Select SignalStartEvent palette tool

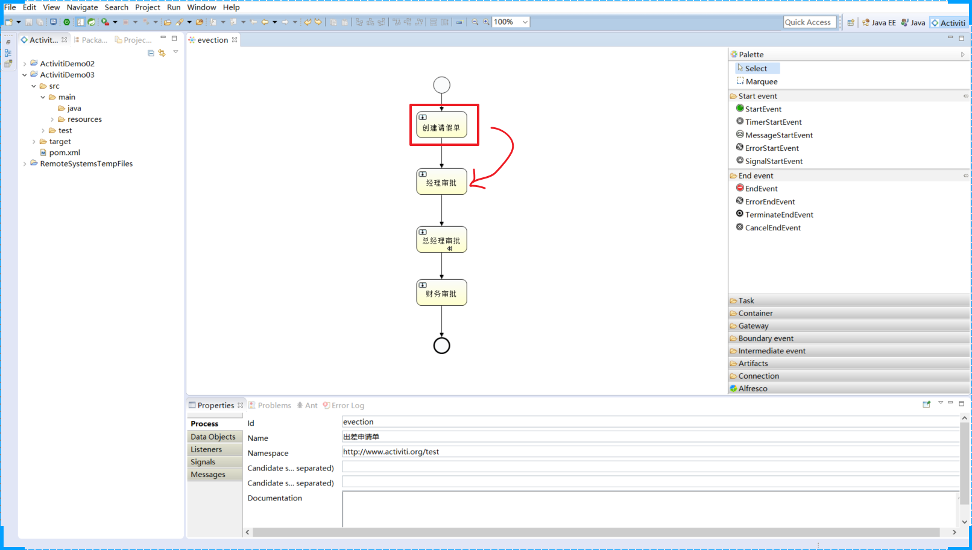[769, 161]
